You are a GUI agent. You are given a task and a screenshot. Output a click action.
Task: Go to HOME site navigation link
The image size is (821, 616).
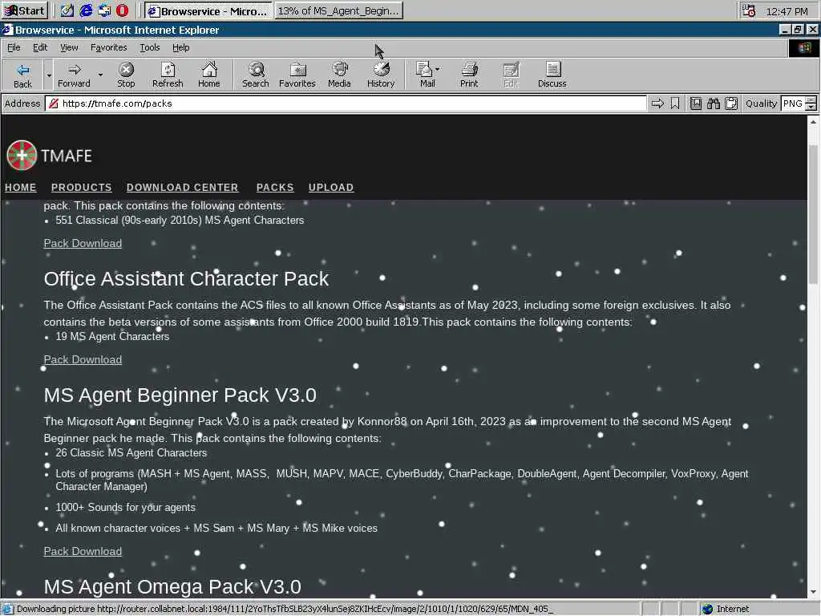point(20,188)
